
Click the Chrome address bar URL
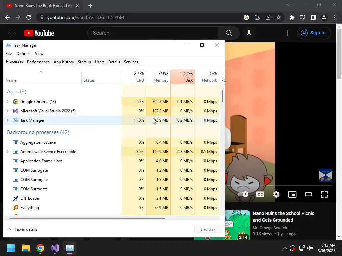85,17
